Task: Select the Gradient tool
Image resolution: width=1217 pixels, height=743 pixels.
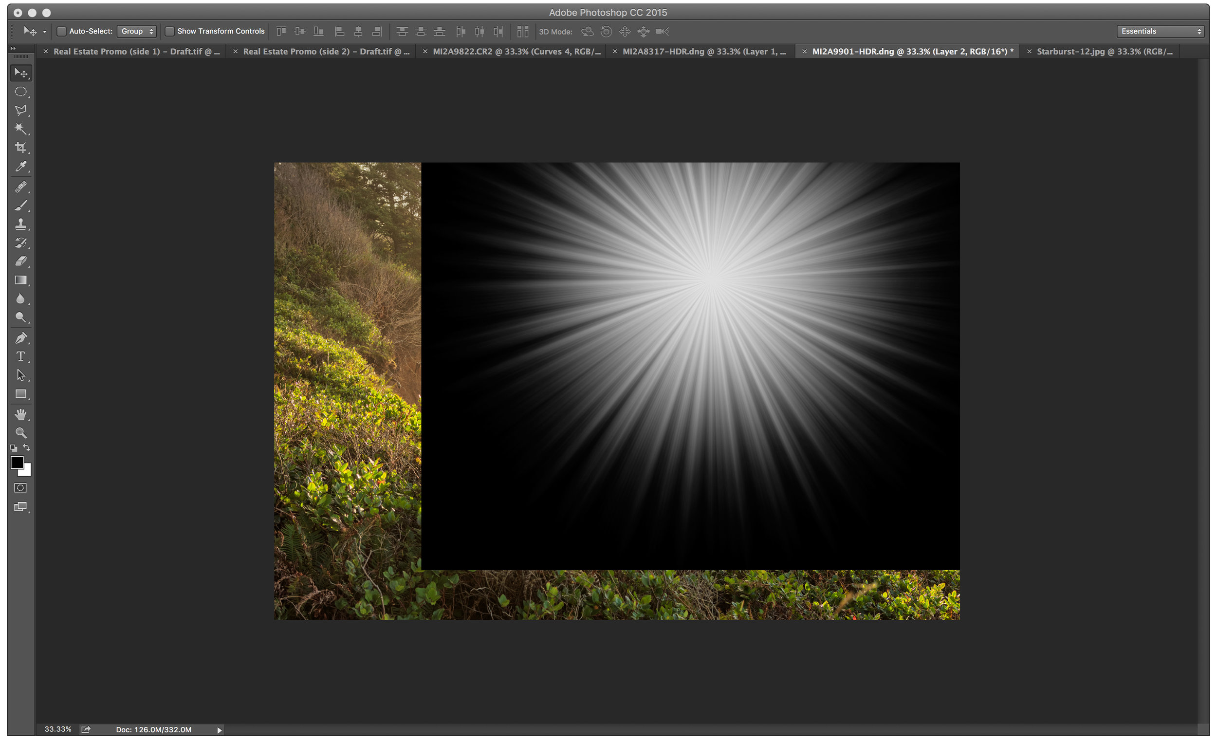Action: click(x=21, y=280)
